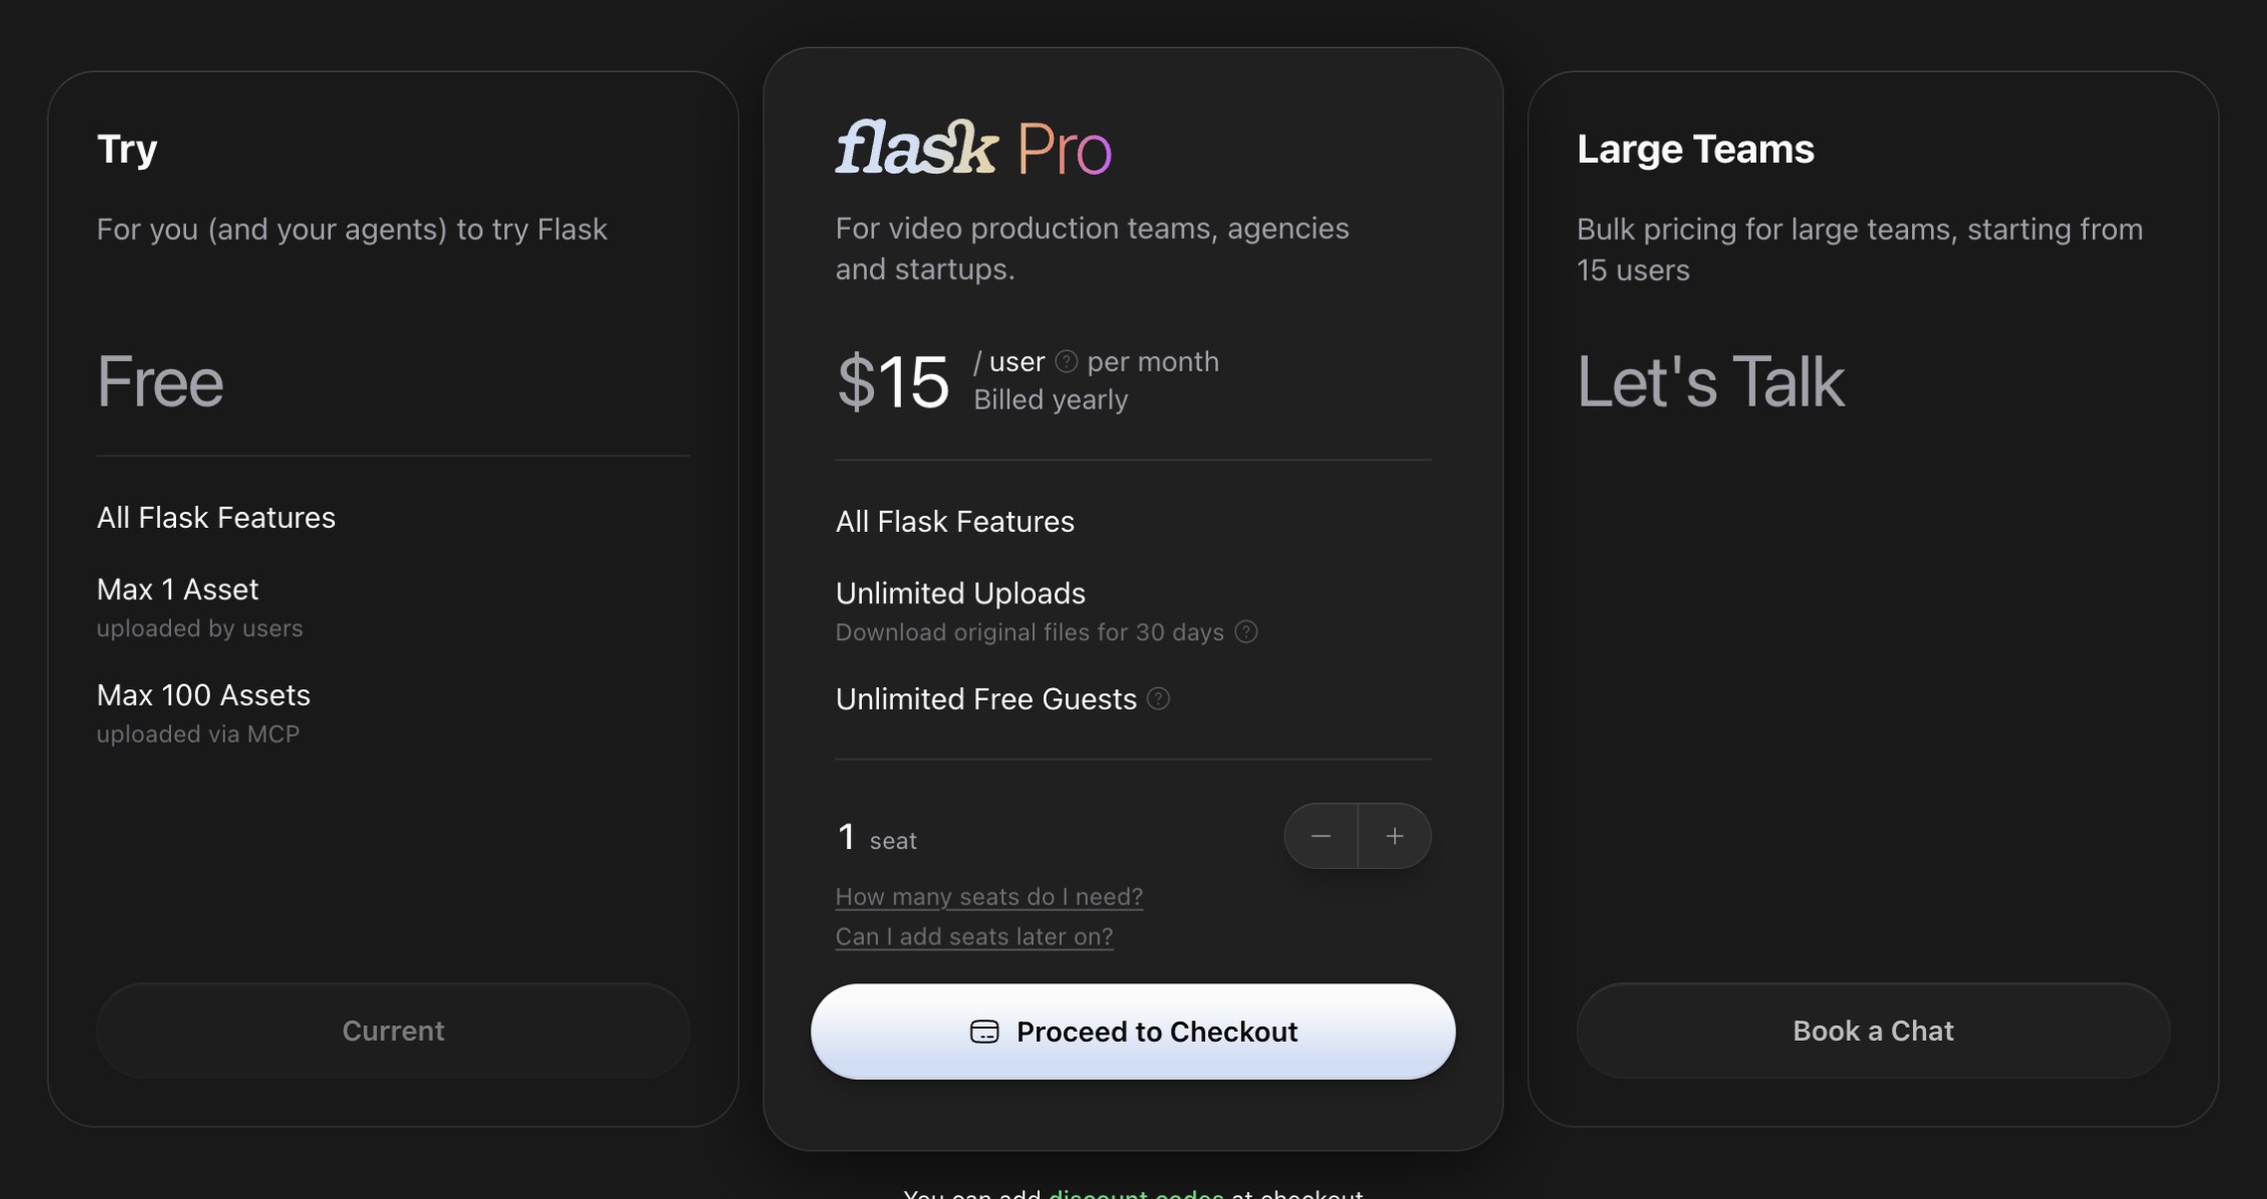Click the 1 seat count value
The width and height of the screenshot is (2267, 1199).
click(x=846, y=837)
